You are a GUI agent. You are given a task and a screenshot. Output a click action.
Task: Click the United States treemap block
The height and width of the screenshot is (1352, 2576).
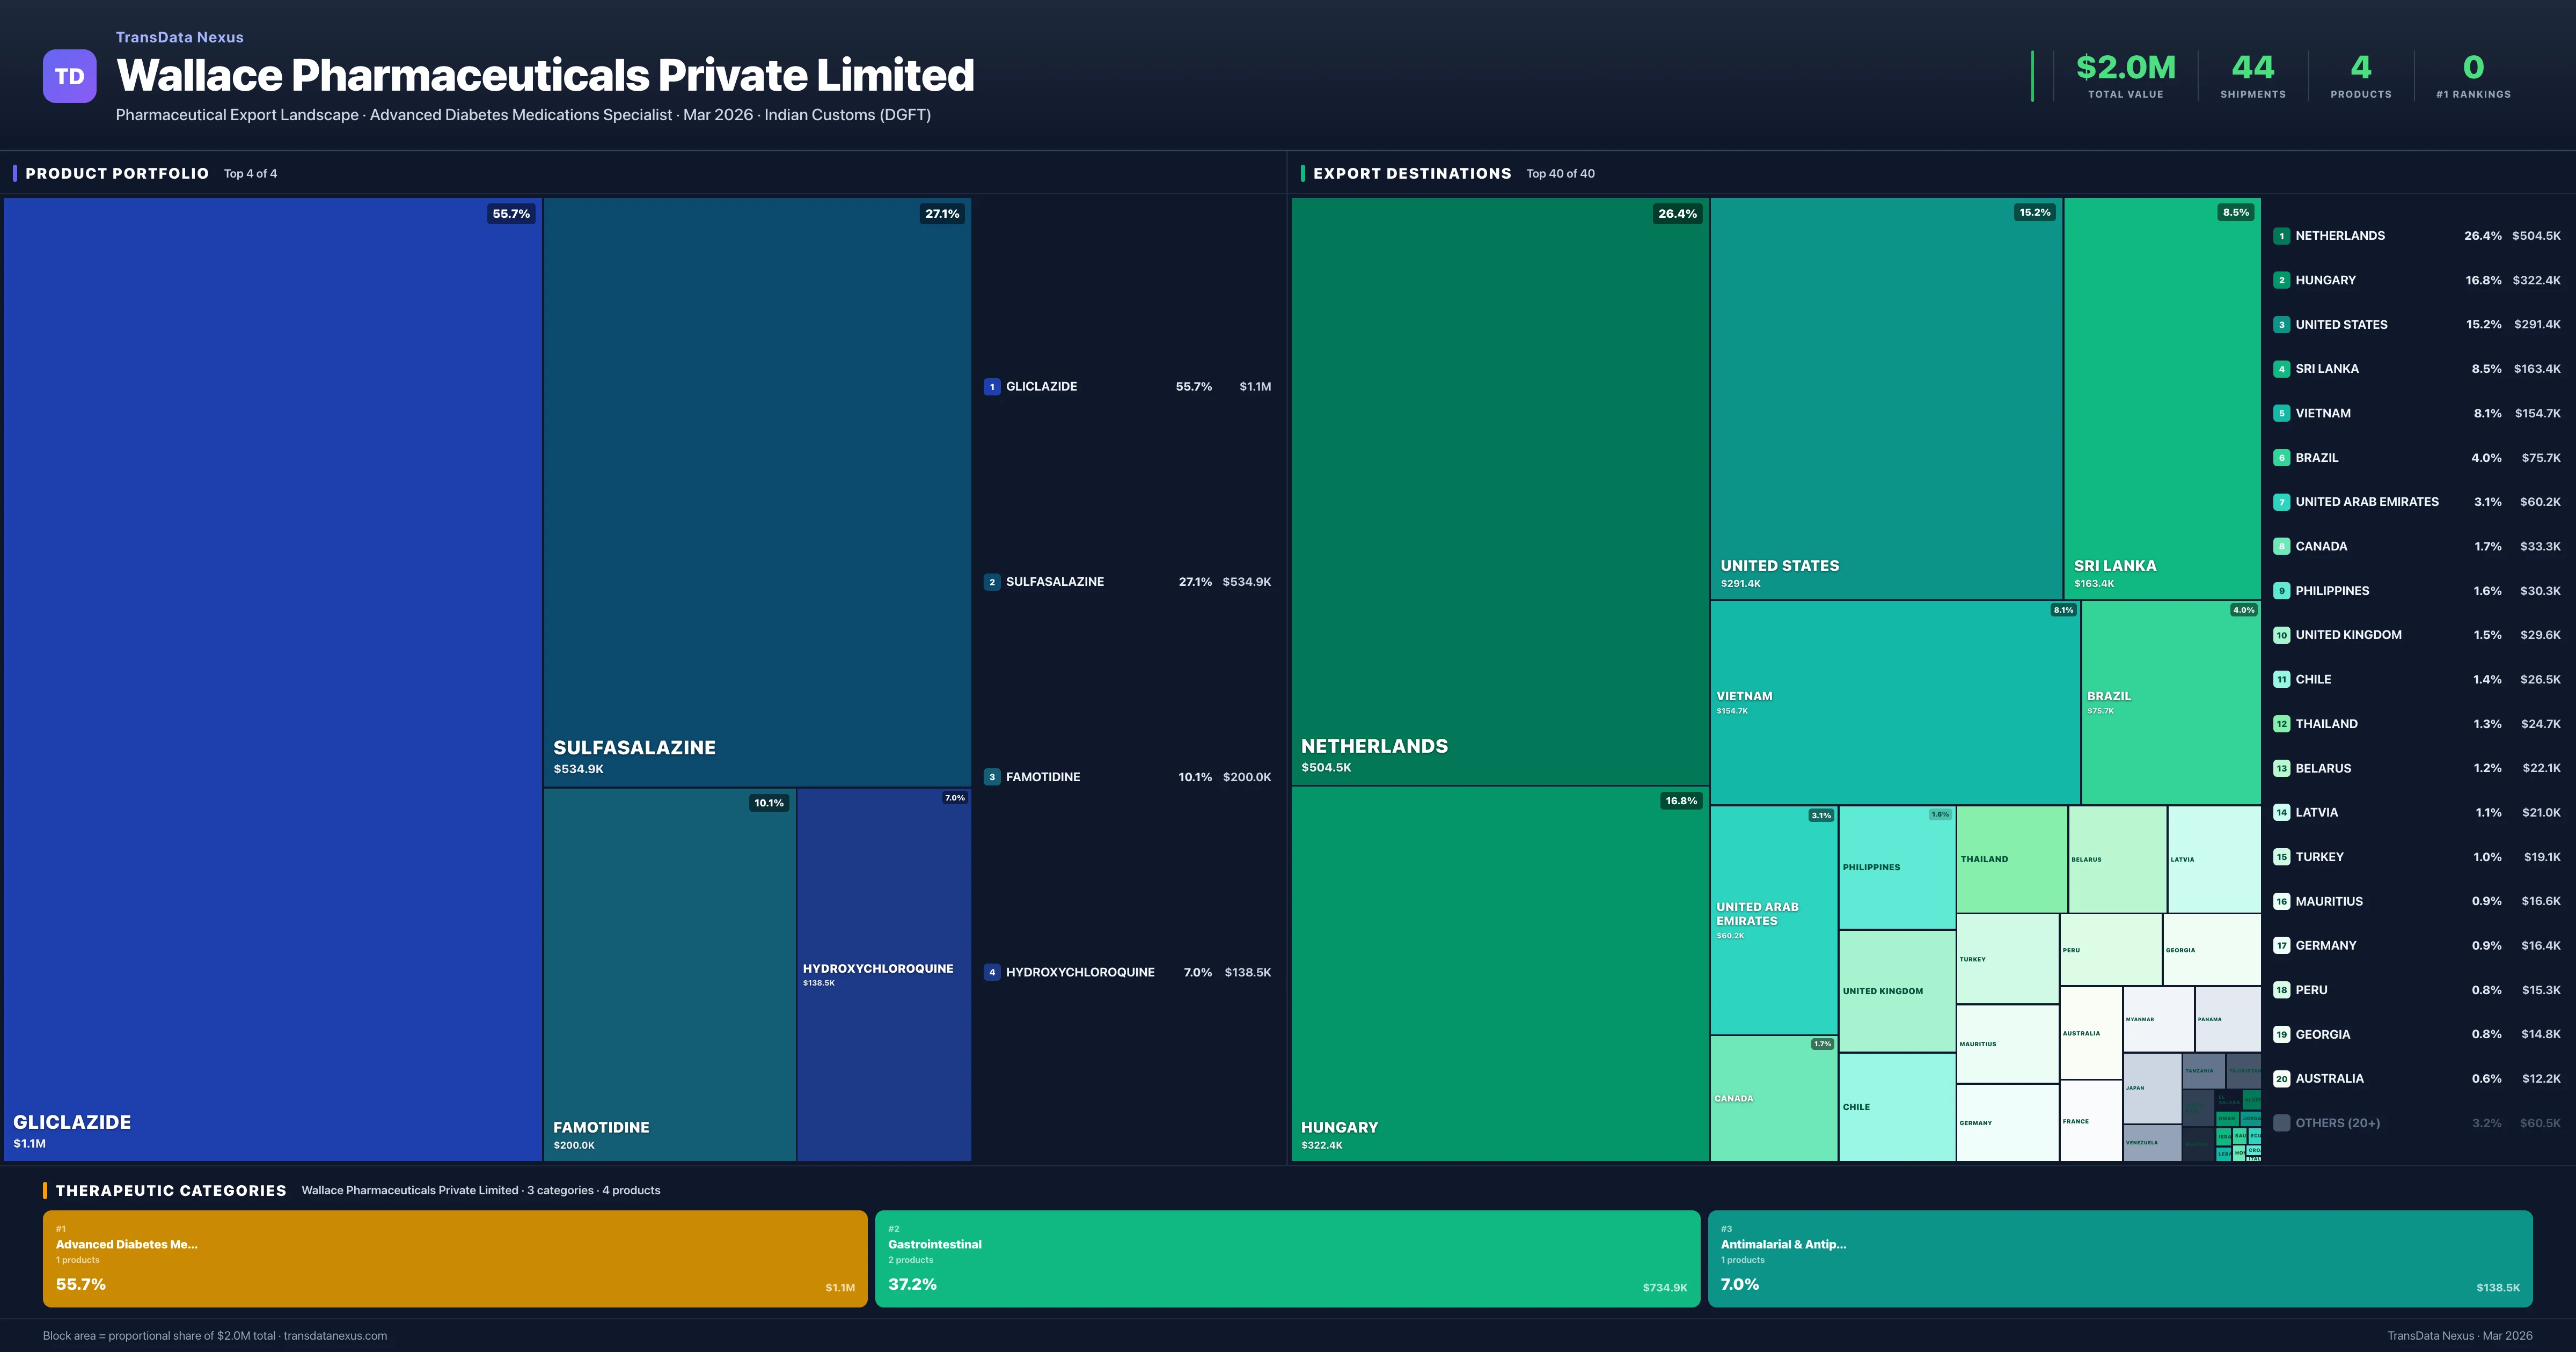tap(1885, 398)
